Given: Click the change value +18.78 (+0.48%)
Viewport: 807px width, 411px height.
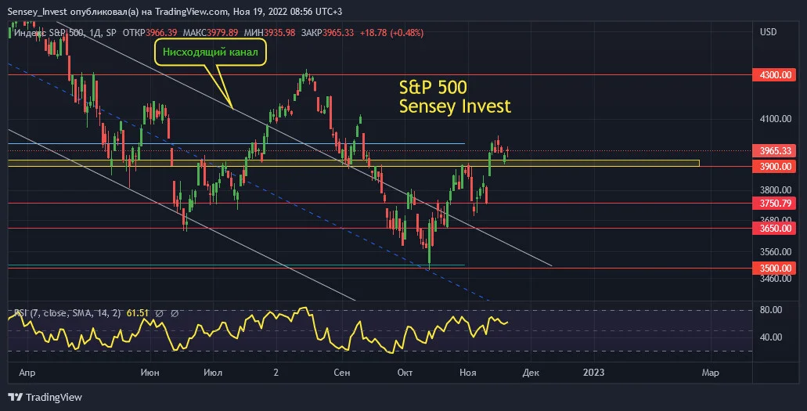Looking at the screenshot, I should 391,32.
